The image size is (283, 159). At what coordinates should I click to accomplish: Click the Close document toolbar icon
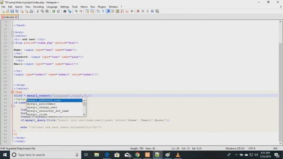tap(22, 11)
